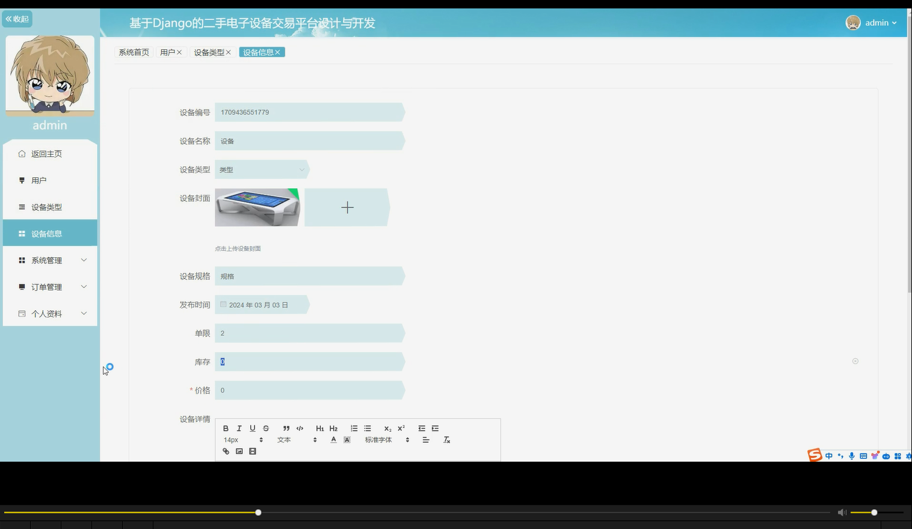Open the admin user dropdown in header
Screen dimensions: 912x529
coord(872,23)
